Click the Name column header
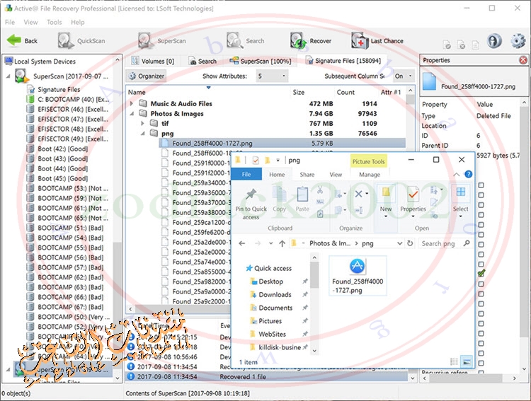Viewport: 531px width, 401px height. coord(137,92)
